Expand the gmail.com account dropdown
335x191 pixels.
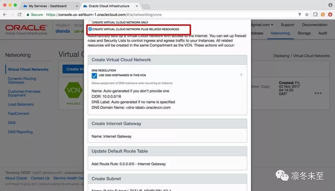(x=263, y=25)
